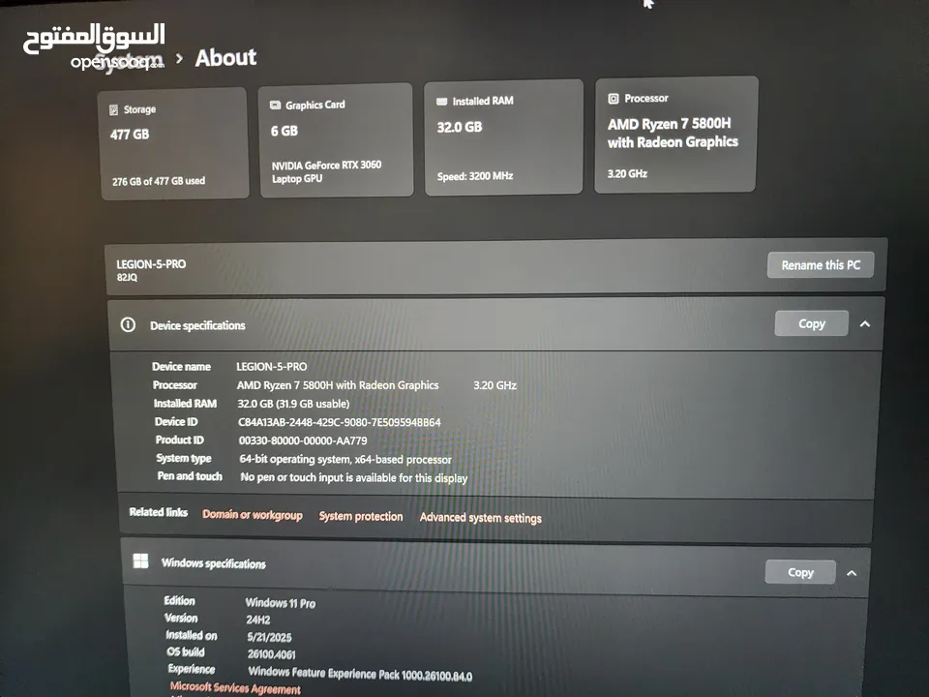
Task: Select the version value 24H2
Action: coord(258,620)
